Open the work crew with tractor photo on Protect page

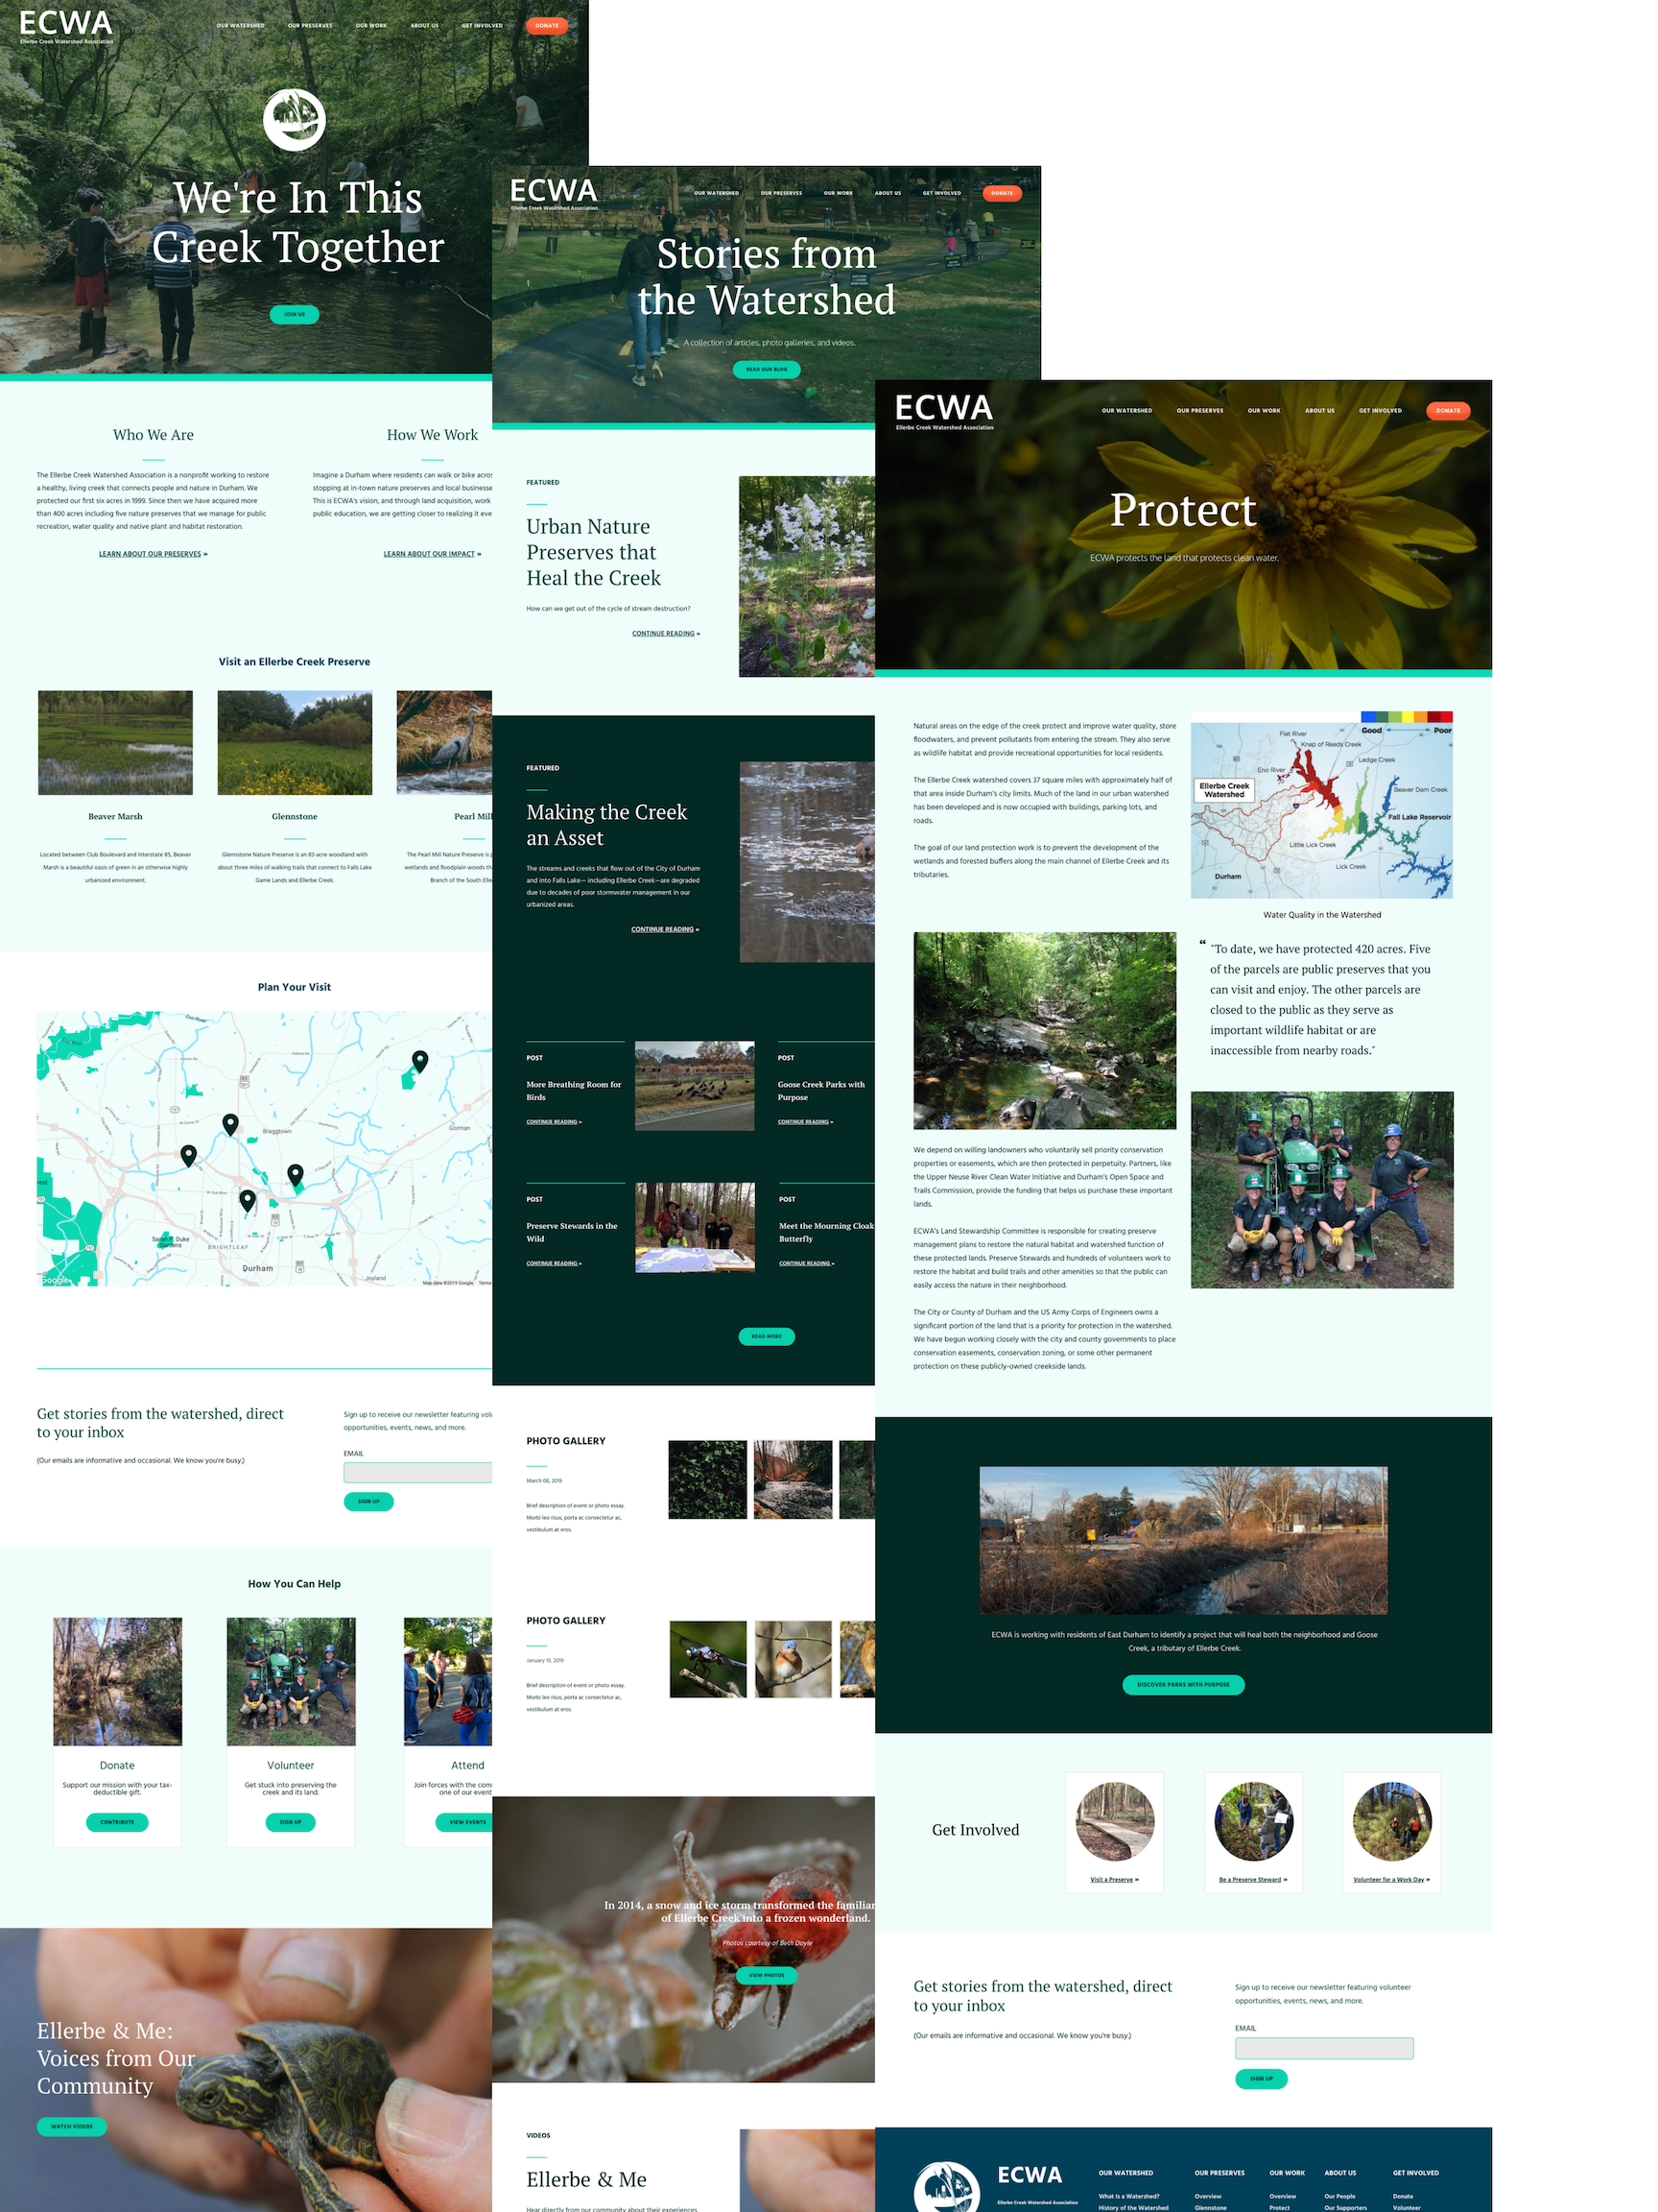(1322, 1189)
